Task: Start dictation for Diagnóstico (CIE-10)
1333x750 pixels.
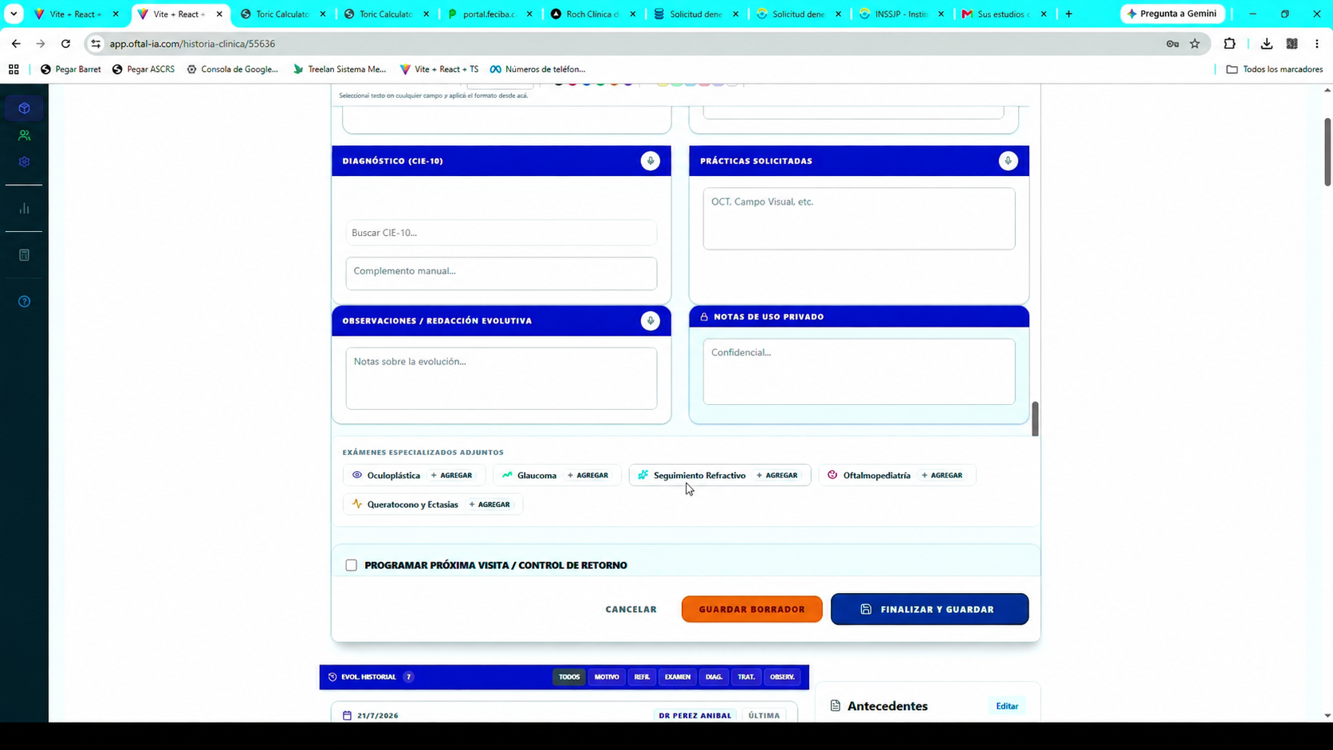Action: [651, 161]
